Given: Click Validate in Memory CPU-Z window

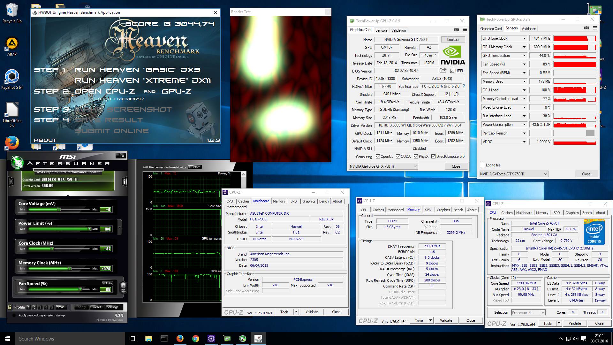Looking at the screenshot, I should (446, 320).
